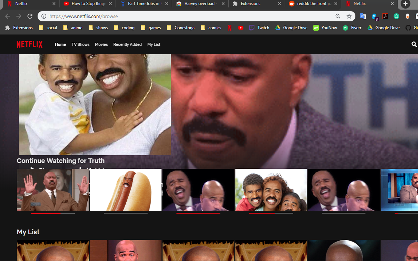Image resolution: width=418 pixels, height=261 pixels.
Task: Open the zoom magnifier in address bar
Action: point(338,16)
